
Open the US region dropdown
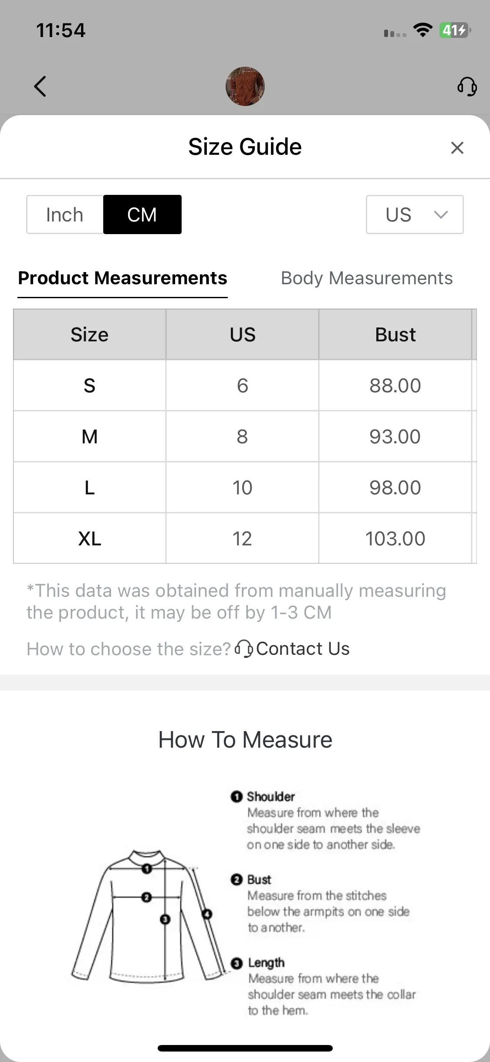415,214
